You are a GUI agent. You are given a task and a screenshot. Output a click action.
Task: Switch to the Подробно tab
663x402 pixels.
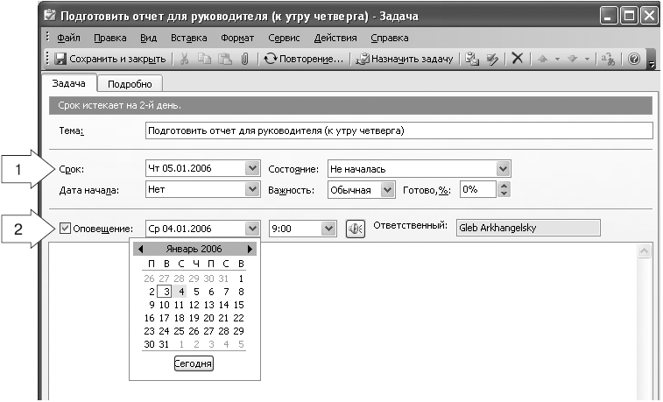[130, 83]
